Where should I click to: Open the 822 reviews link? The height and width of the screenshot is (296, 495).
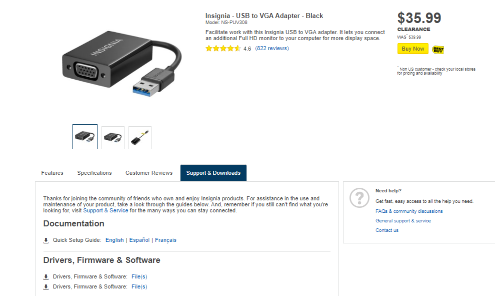click(x=272, y=49)
